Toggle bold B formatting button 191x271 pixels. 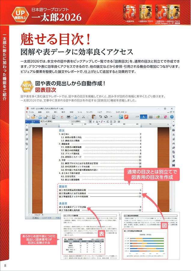[x=90, y=122]
